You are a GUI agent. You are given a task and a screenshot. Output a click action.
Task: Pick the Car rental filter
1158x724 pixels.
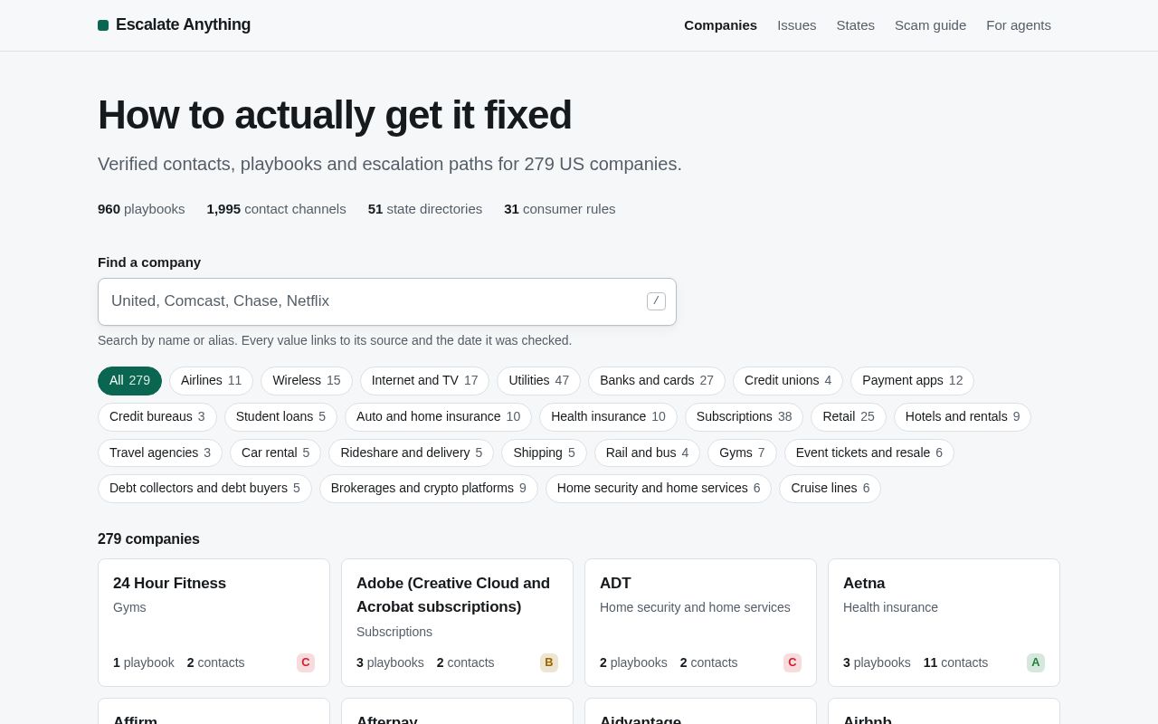coord(275,453)
